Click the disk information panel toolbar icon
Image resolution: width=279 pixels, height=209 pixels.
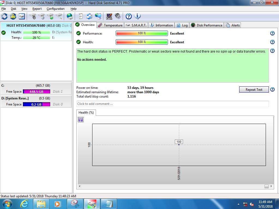coord(22,16)
